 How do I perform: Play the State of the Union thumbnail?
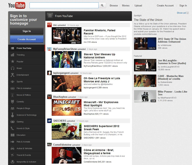[x=145, y=44]
